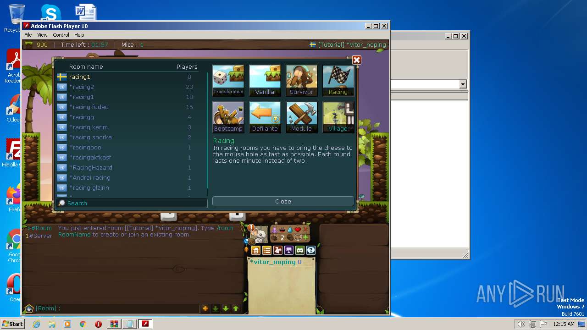587x330 pixels.
Task: Open the Help menu in Flash Player
Action: [x=79, y=35]
